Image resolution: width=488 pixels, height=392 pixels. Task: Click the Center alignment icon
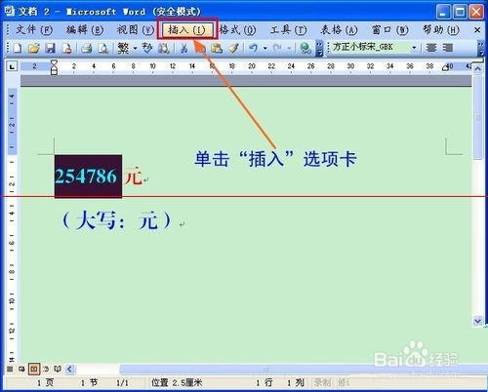[431, 48]
